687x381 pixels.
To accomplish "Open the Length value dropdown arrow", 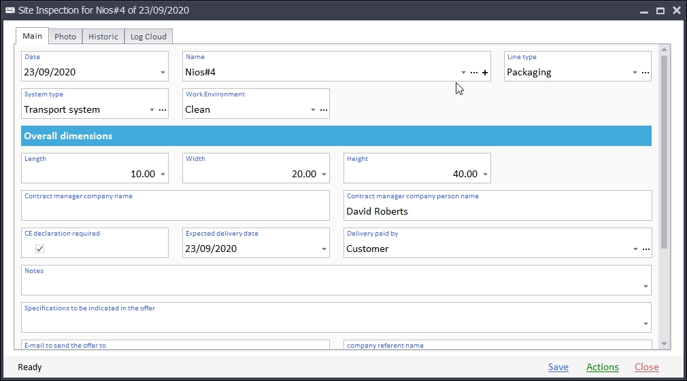I will [163, 175].
